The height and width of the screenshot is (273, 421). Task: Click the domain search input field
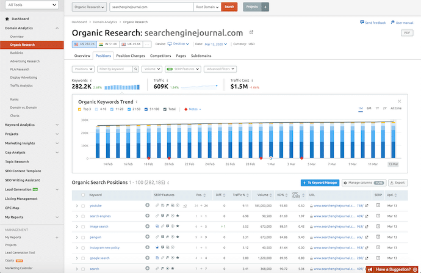151,7
